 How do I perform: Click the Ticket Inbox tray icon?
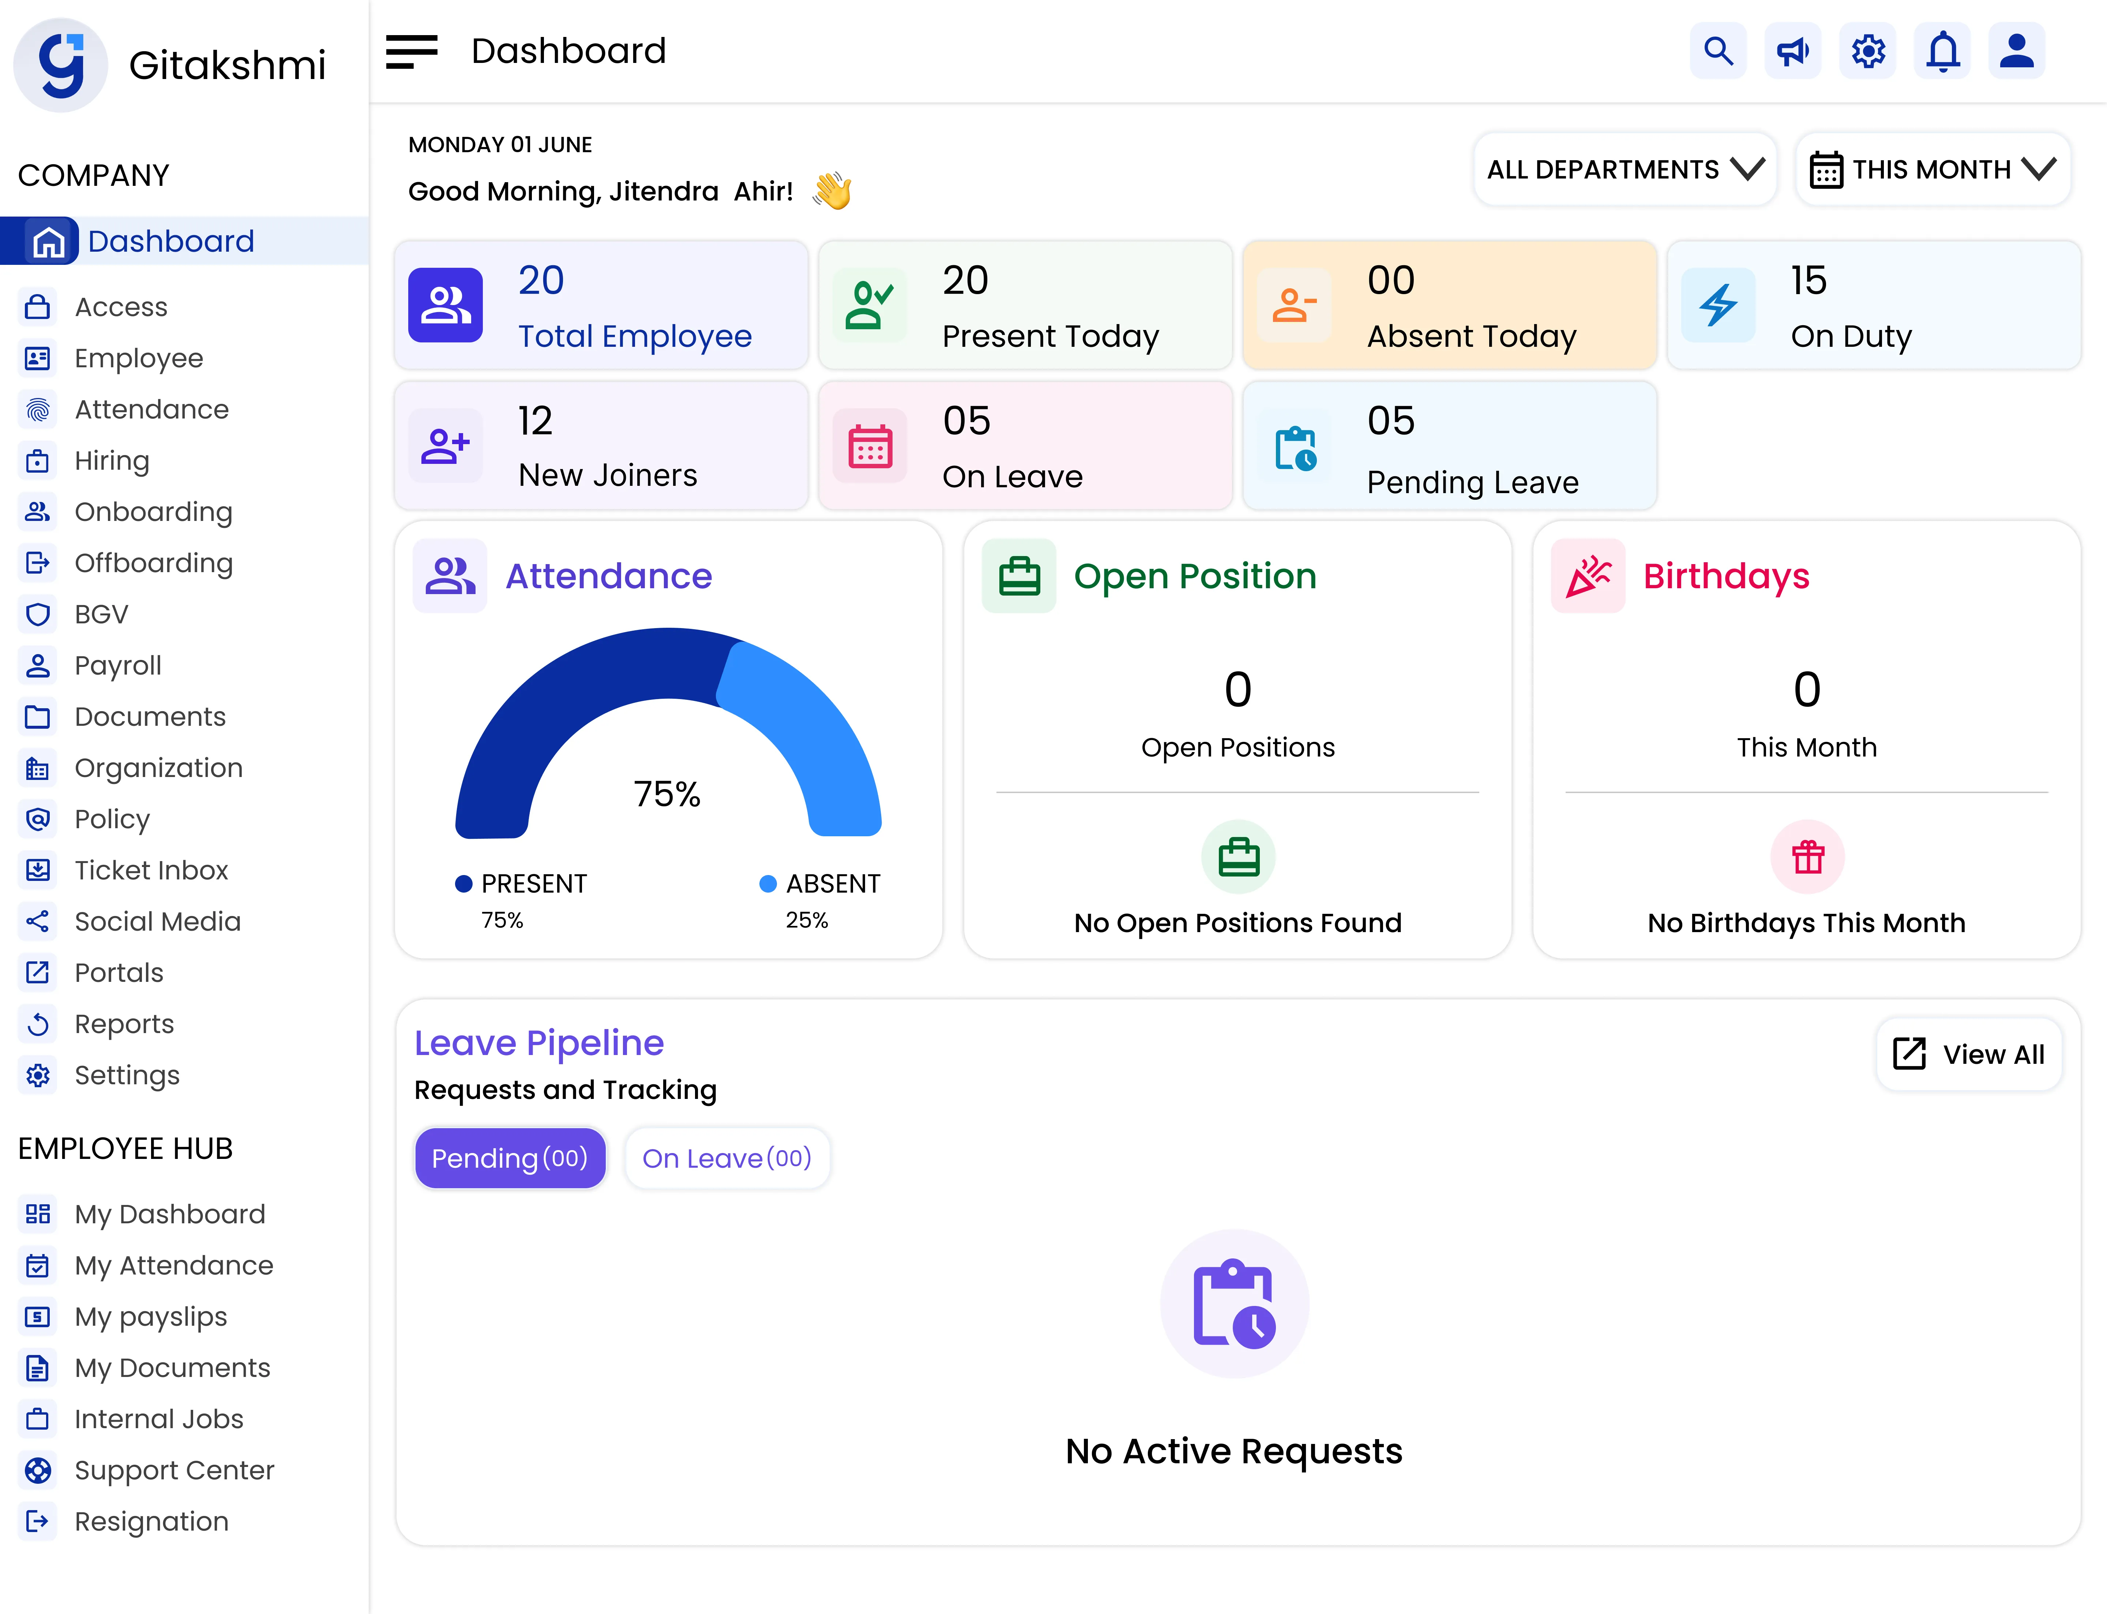coord(37,870)
